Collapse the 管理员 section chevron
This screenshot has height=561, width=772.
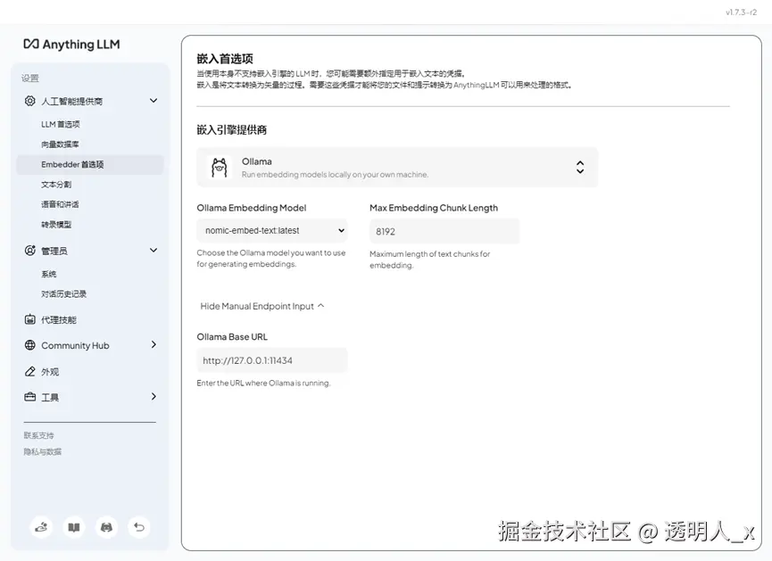pyautogui.click(x=154, y=250)
